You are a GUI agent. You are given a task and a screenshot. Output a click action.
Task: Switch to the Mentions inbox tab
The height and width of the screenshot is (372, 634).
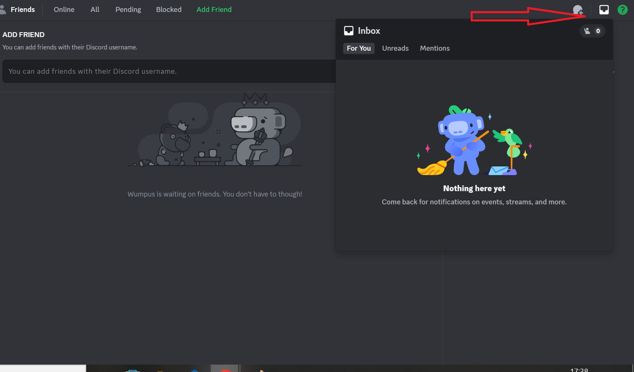click(x=435, y=48)
